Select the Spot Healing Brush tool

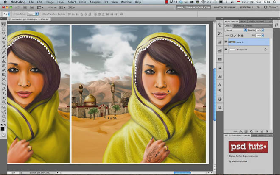pos(3,52)
